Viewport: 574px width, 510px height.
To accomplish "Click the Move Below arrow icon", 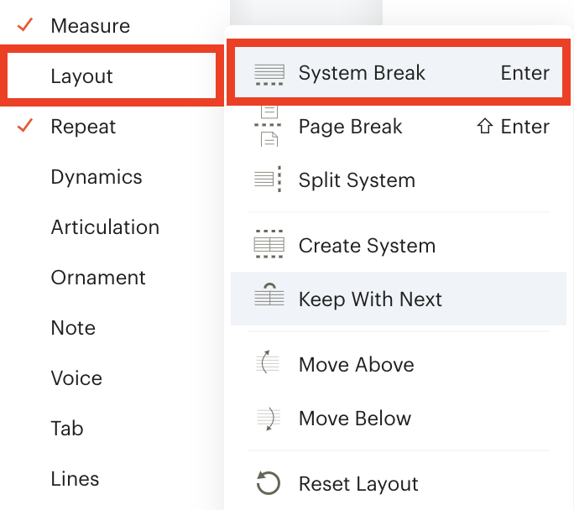I will (x=268, y=419).
